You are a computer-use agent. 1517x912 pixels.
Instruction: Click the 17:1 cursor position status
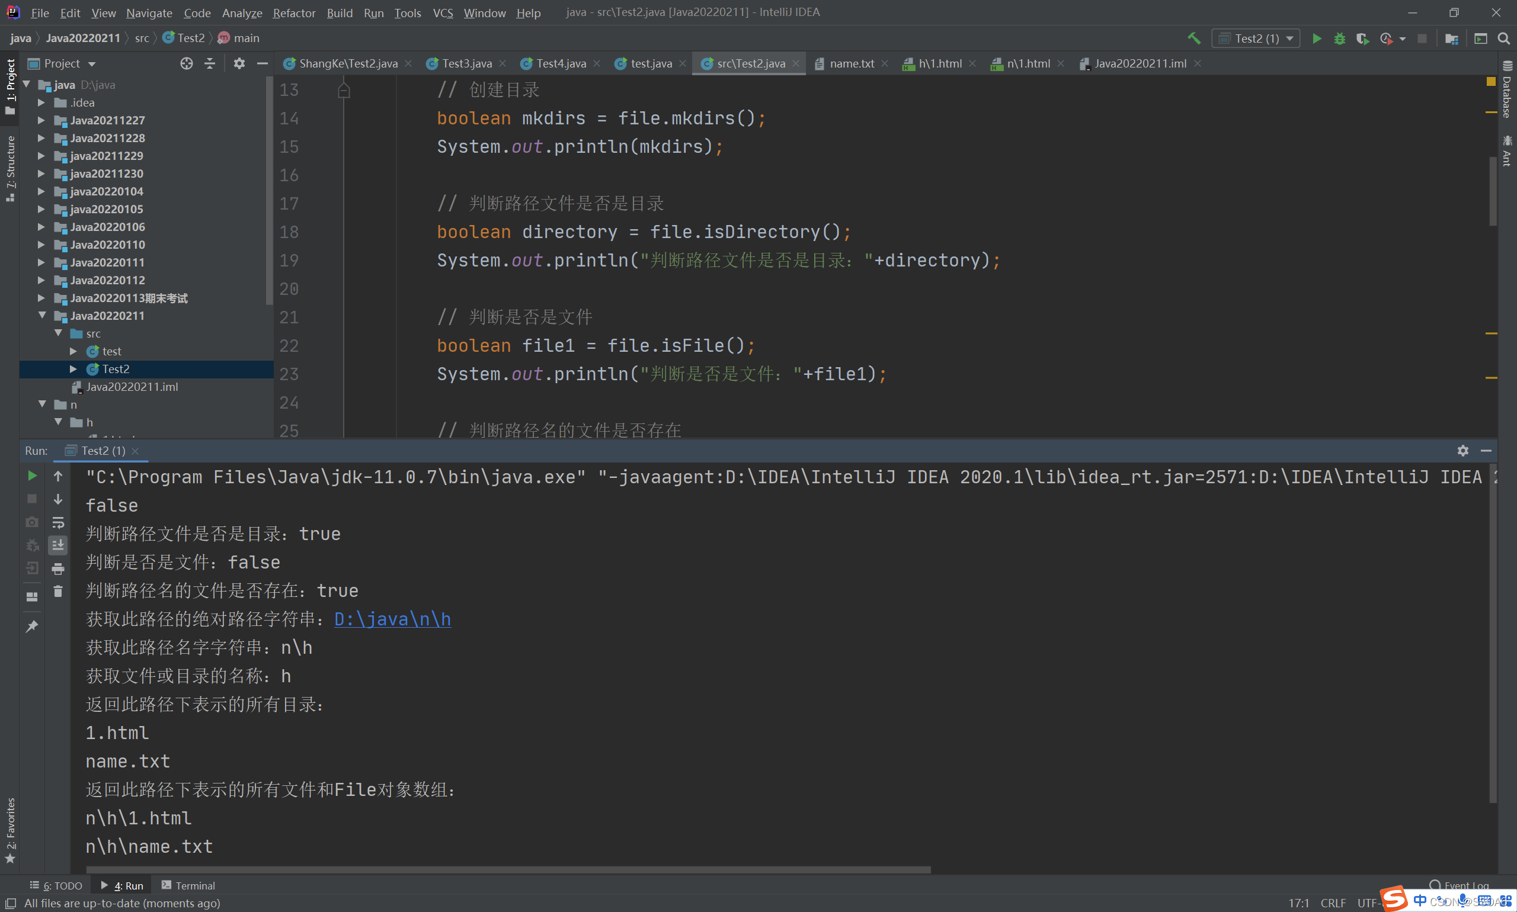[1298, 903]
